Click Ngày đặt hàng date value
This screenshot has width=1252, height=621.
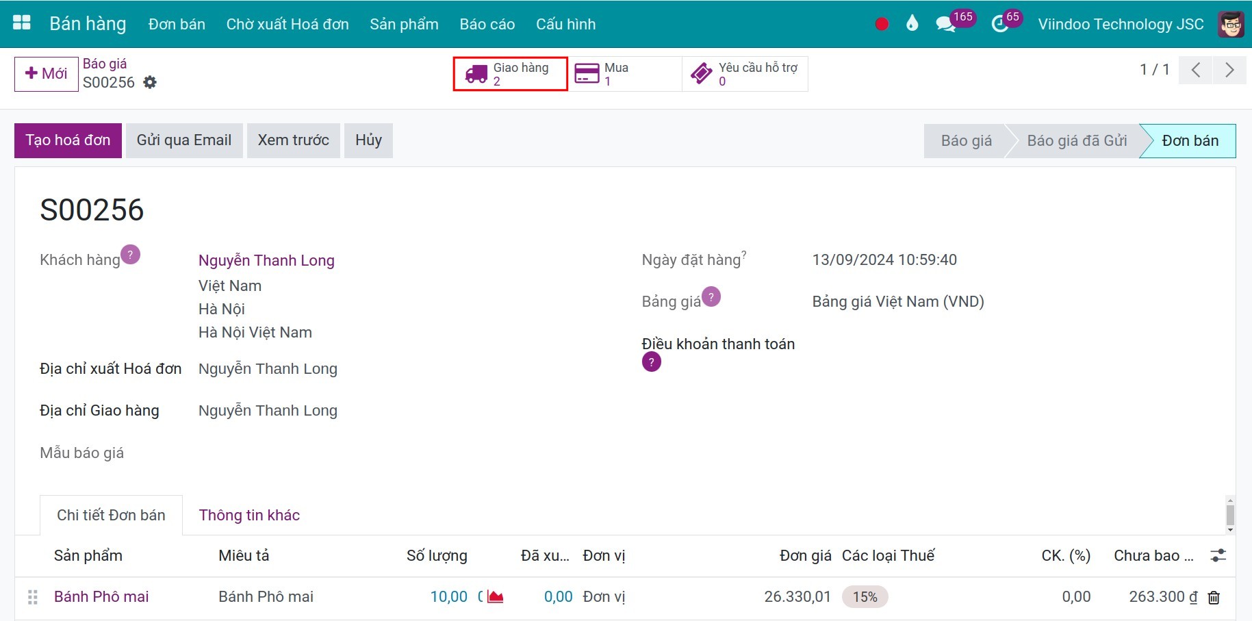point(884,260)
